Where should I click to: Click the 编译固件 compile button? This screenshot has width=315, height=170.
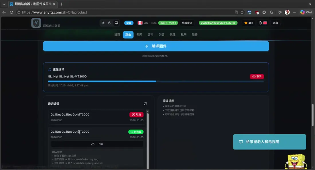[156, 46]
